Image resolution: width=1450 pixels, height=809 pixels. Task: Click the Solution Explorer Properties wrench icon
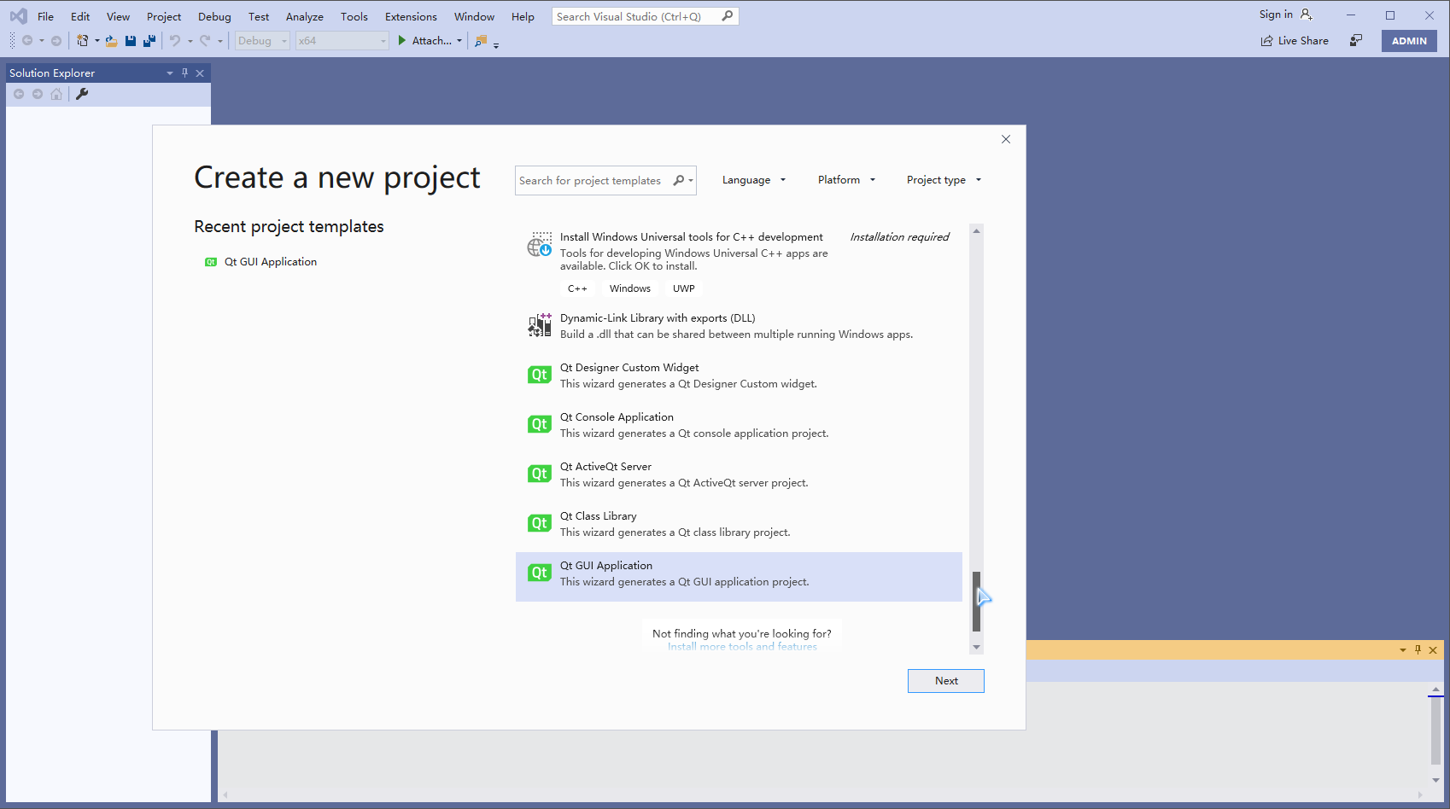tap(82, 94)
